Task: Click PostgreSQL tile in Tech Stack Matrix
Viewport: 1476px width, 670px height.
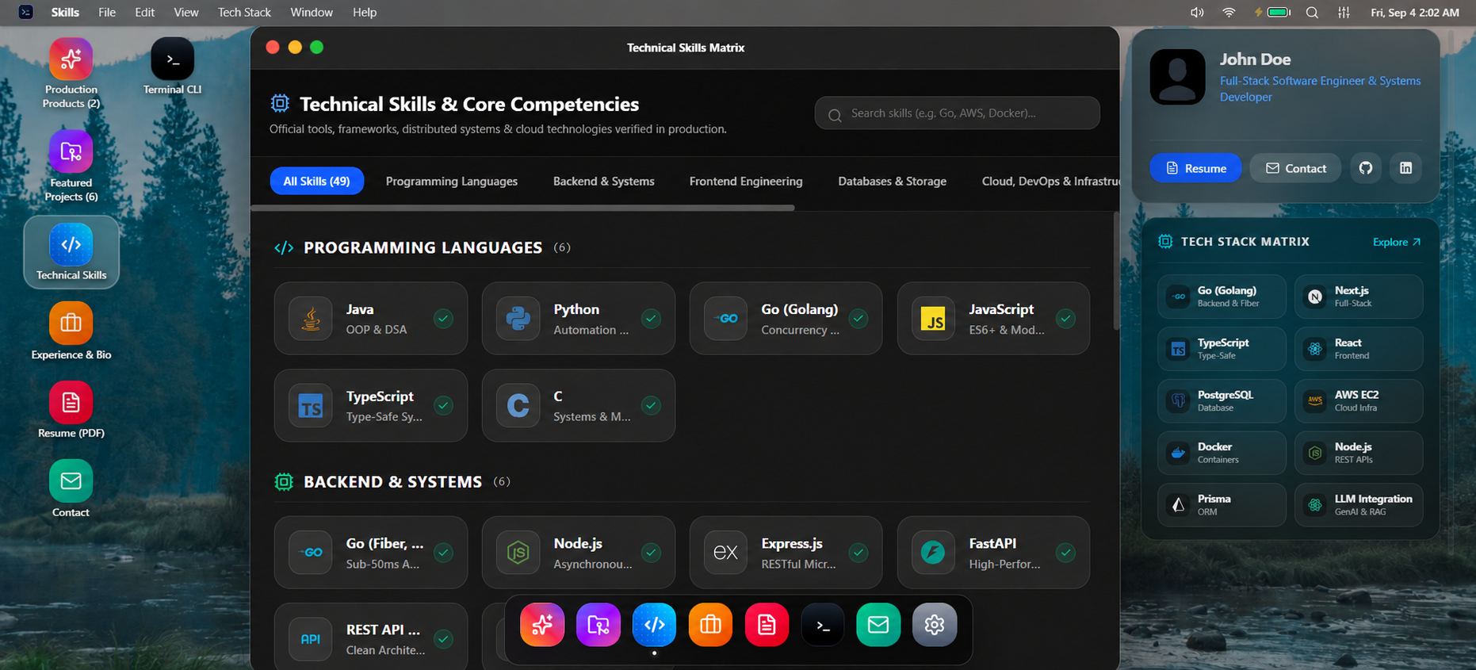Action: [x=1222, y=401]
